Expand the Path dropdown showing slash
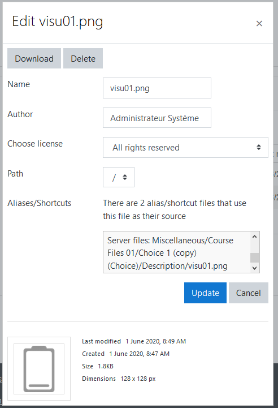The height and width of the screenshot is (408, 278). [x=119, y=177]
